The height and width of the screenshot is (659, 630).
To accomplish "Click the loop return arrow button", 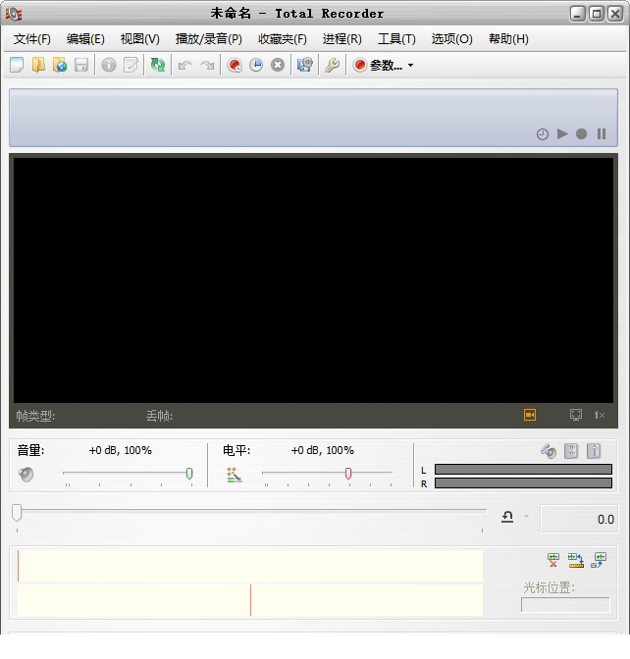I will (x=507, y=517).
